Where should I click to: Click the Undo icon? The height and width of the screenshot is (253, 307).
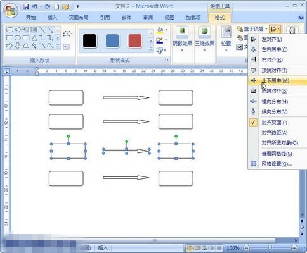[35, 7]
